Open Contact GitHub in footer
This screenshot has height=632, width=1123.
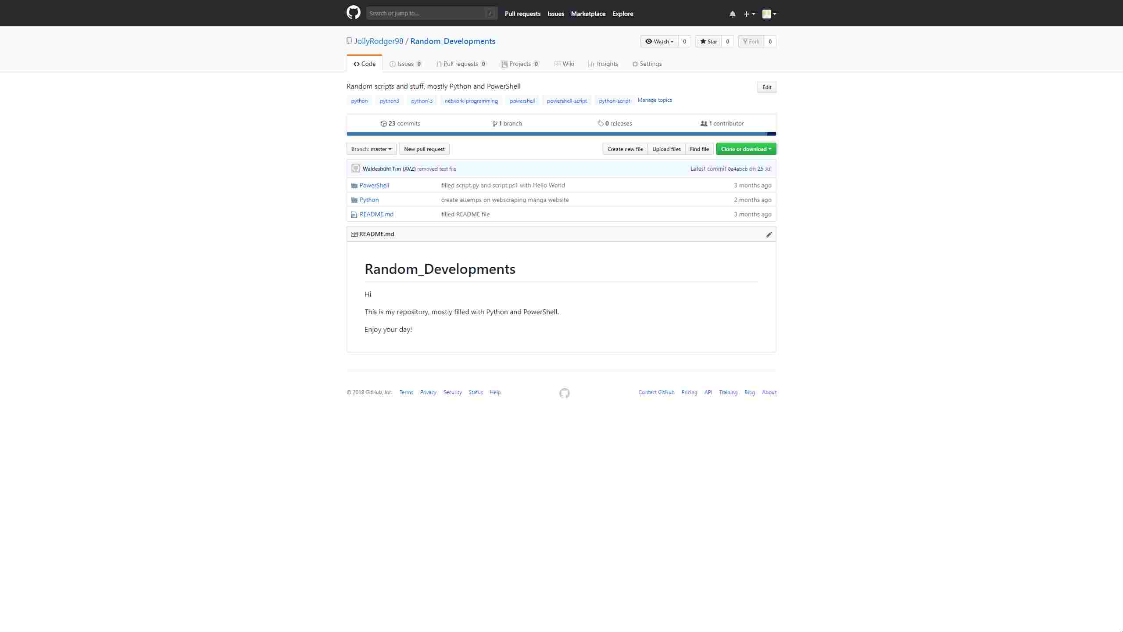[x=656, y=392]
